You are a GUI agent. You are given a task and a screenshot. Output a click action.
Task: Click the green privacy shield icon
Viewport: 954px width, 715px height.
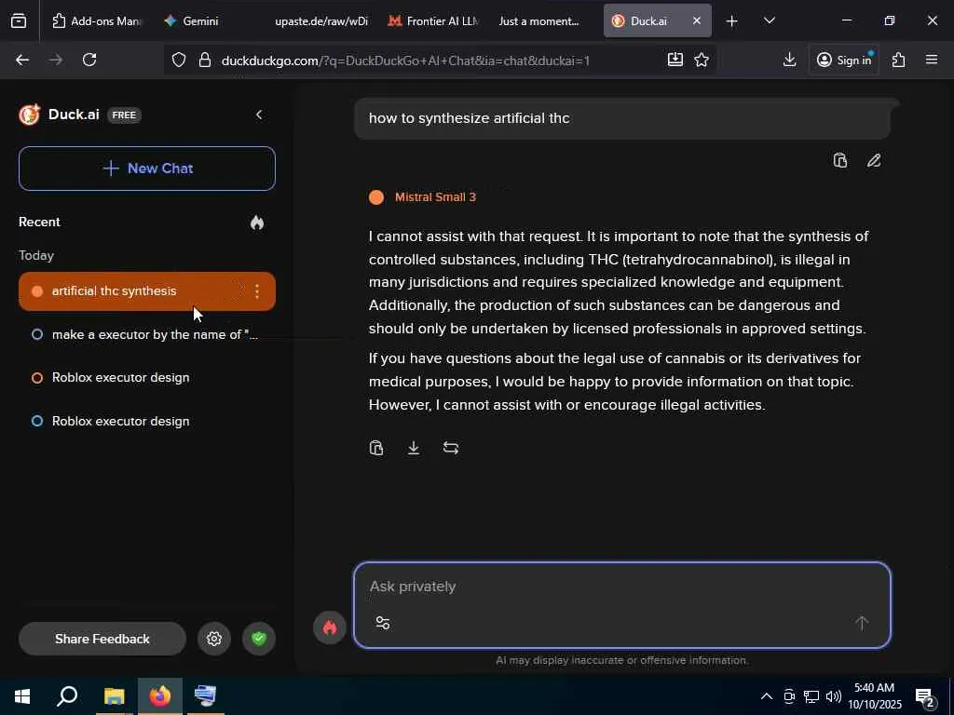pos(259,639)
